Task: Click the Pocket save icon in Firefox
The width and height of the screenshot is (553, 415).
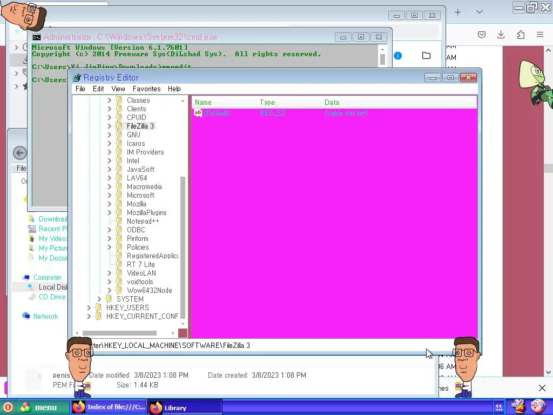Action: (481, 35)
